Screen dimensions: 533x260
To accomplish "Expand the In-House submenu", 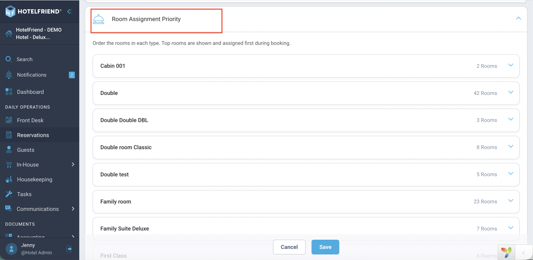I will (73, 164).
